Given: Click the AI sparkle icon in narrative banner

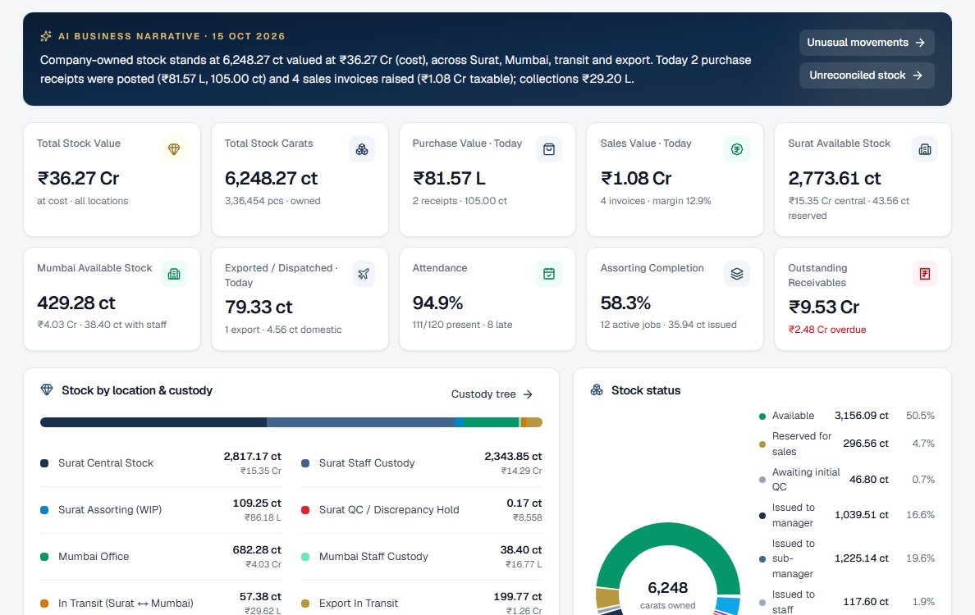Looking at the screenshot, I should [x=46, y=36].
